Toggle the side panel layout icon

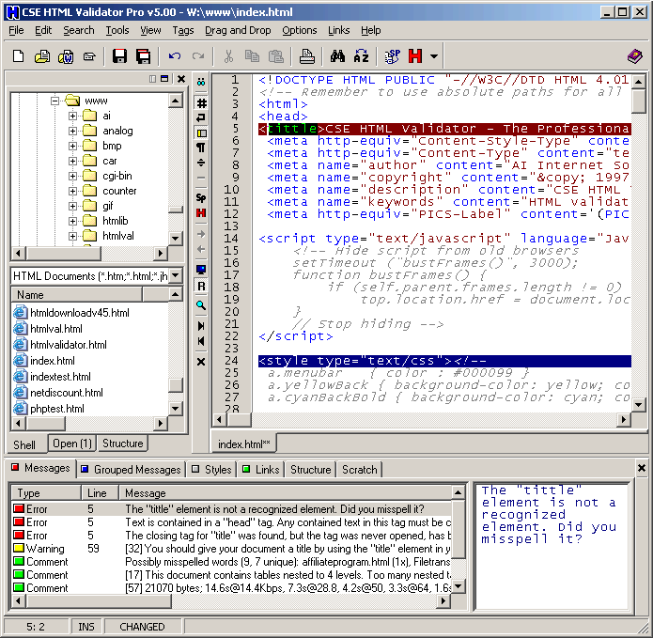coord(202,133)
